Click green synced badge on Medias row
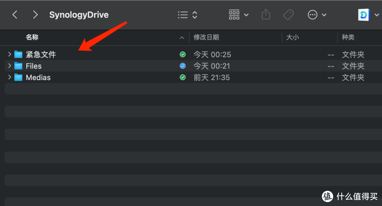The image size is (382, 206). pyautogui.click(x=183, y=77)
